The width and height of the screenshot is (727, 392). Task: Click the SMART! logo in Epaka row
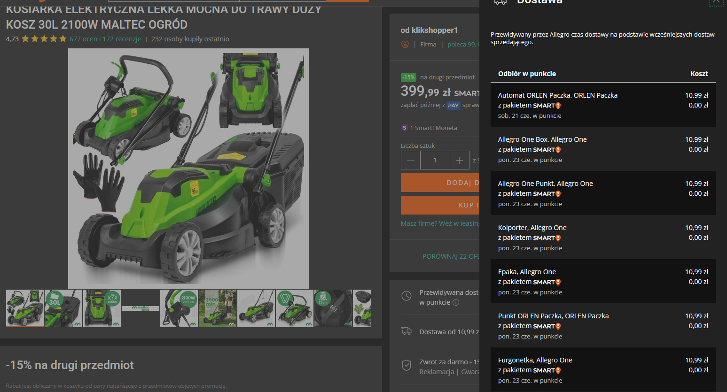point(547,282)
